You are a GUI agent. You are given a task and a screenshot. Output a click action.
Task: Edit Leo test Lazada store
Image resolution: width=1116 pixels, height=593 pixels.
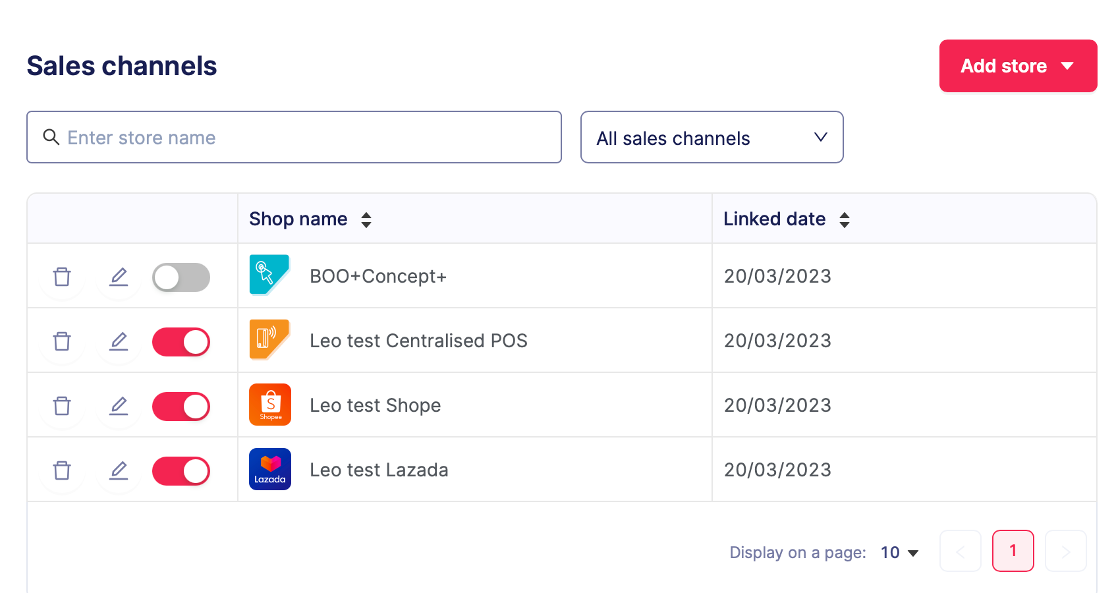click(x=119, y=470)
